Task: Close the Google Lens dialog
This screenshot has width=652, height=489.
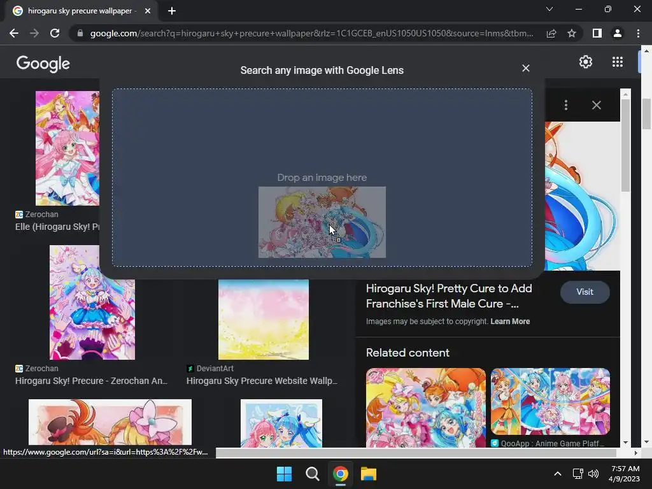Action: click(526, 68)
